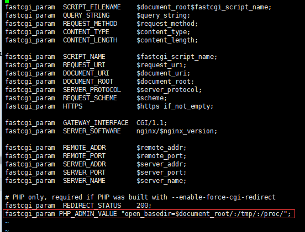Viewport: 305px width, 232px height.
Task: Click the $query_string value
Action: click(163, 15)
